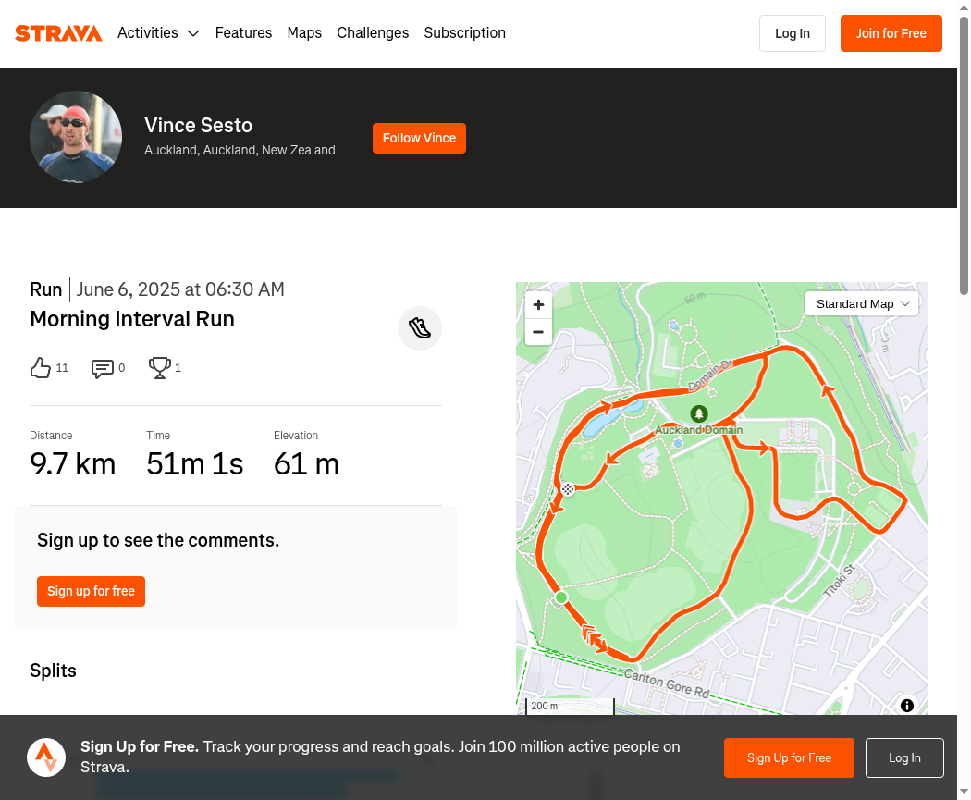Click the running shoe activity icon
The width and height of the screenshot is (971, 800).
pyautogui.click(x=420, y=328)
